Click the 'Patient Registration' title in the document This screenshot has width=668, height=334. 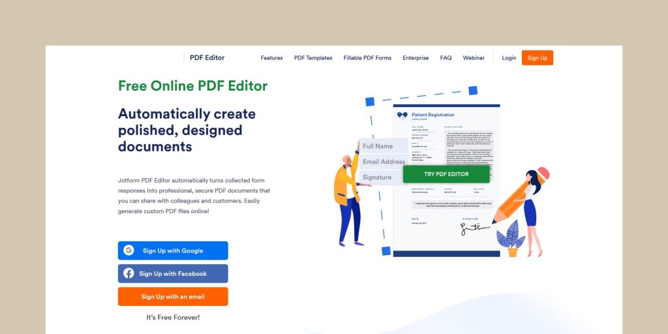(433, 115)
